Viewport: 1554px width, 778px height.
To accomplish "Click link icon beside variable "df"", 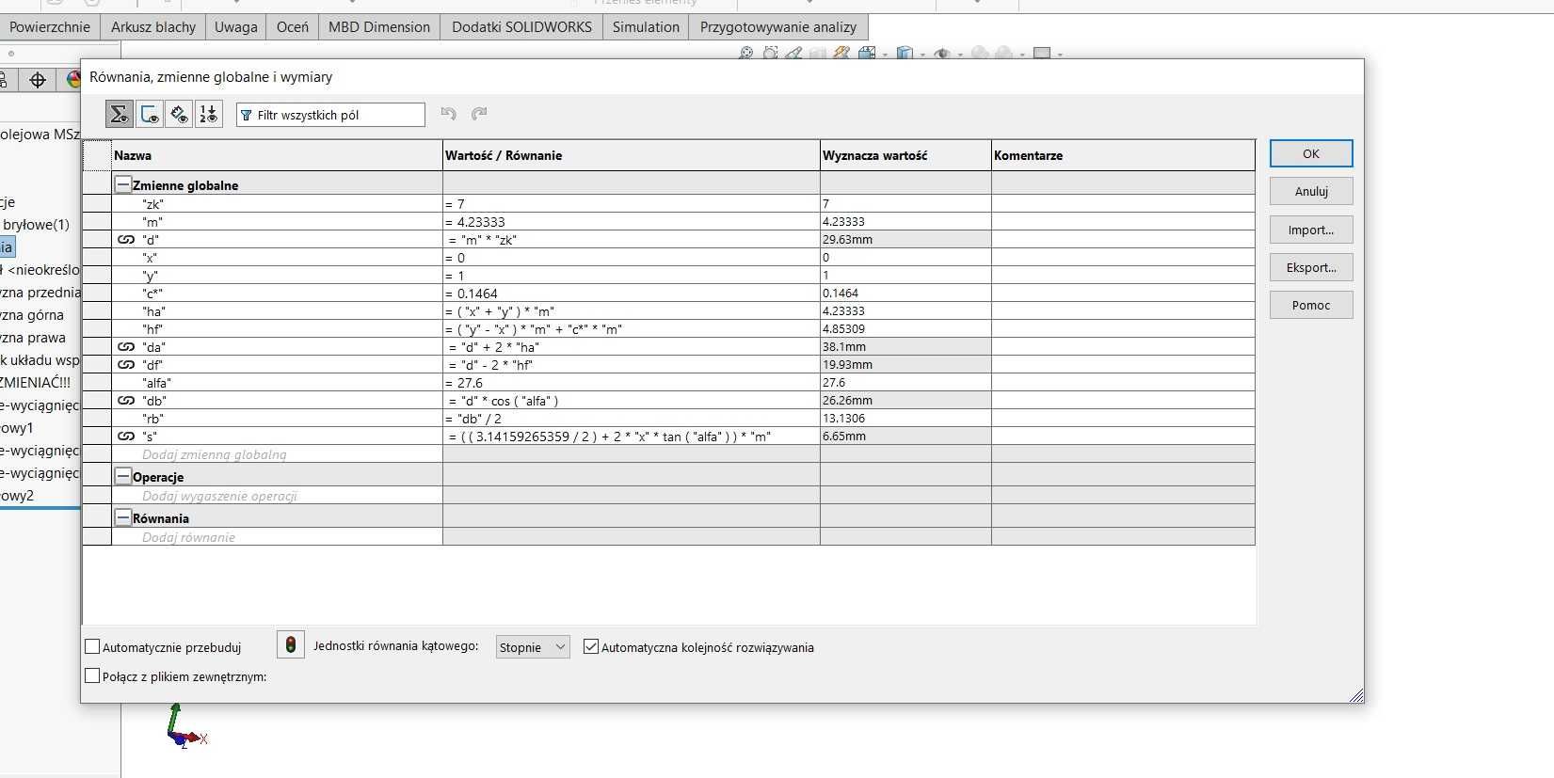I will (x=126, y=365).
